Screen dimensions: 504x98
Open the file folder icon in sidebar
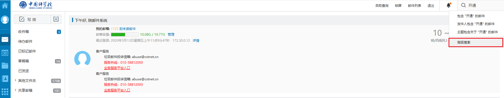coord(5,66)
